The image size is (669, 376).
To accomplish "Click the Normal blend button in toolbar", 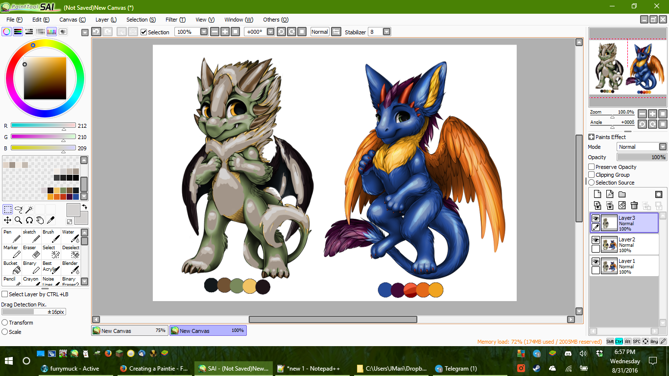I will click(x=319, y=32).
